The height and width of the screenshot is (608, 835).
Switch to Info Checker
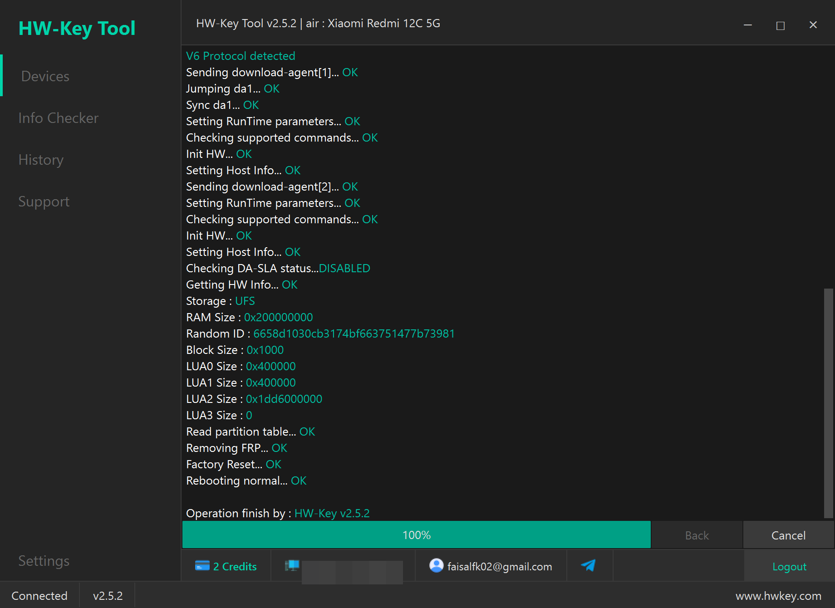click(58, 118)
